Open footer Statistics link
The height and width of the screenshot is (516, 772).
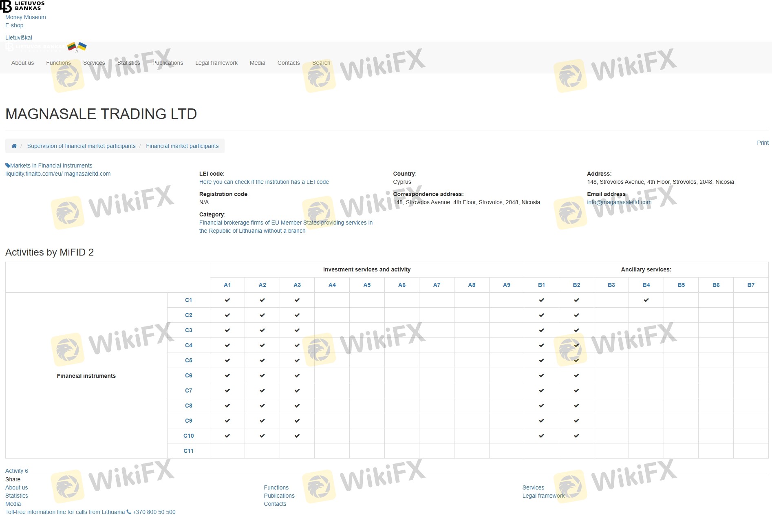point(17,496)
